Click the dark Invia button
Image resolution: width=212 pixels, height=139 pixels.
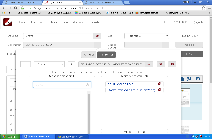192,54
